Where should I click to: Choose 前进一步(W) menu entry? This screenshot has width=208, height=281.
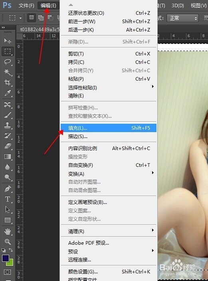coord(109,22)
